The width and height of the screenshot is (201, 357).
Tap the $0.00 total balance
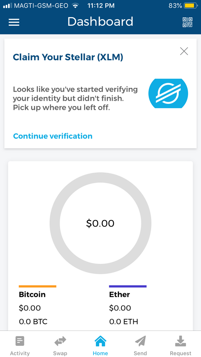100,223
